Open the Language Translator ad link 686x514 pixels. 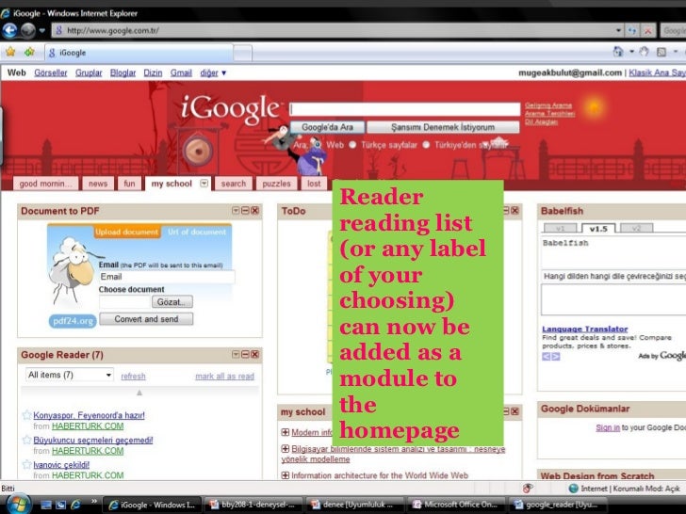point(585,329)
